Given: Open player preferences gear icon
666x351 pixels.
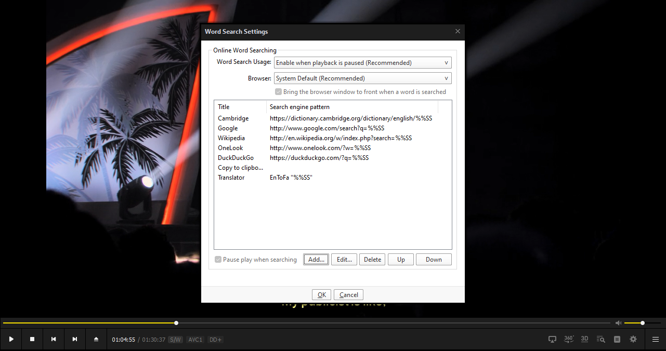Looking at the screenshot, I should click(633, 339).
